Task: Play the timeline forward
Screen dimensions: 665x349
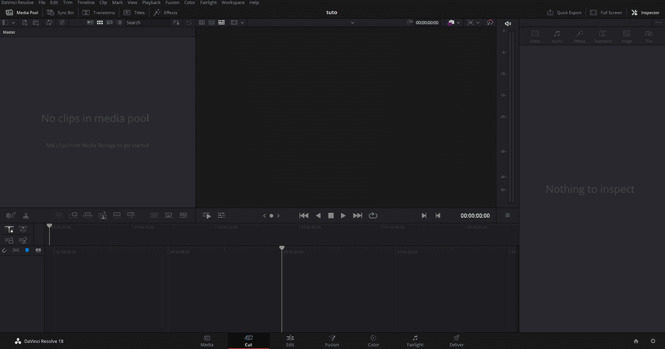Action: coord(343,215)
